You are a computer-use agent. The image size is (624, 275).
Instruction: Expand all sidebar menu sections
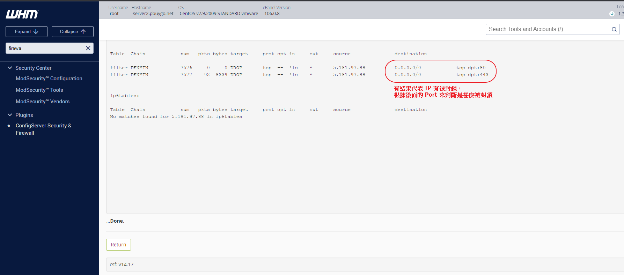[x=27, y=31]
